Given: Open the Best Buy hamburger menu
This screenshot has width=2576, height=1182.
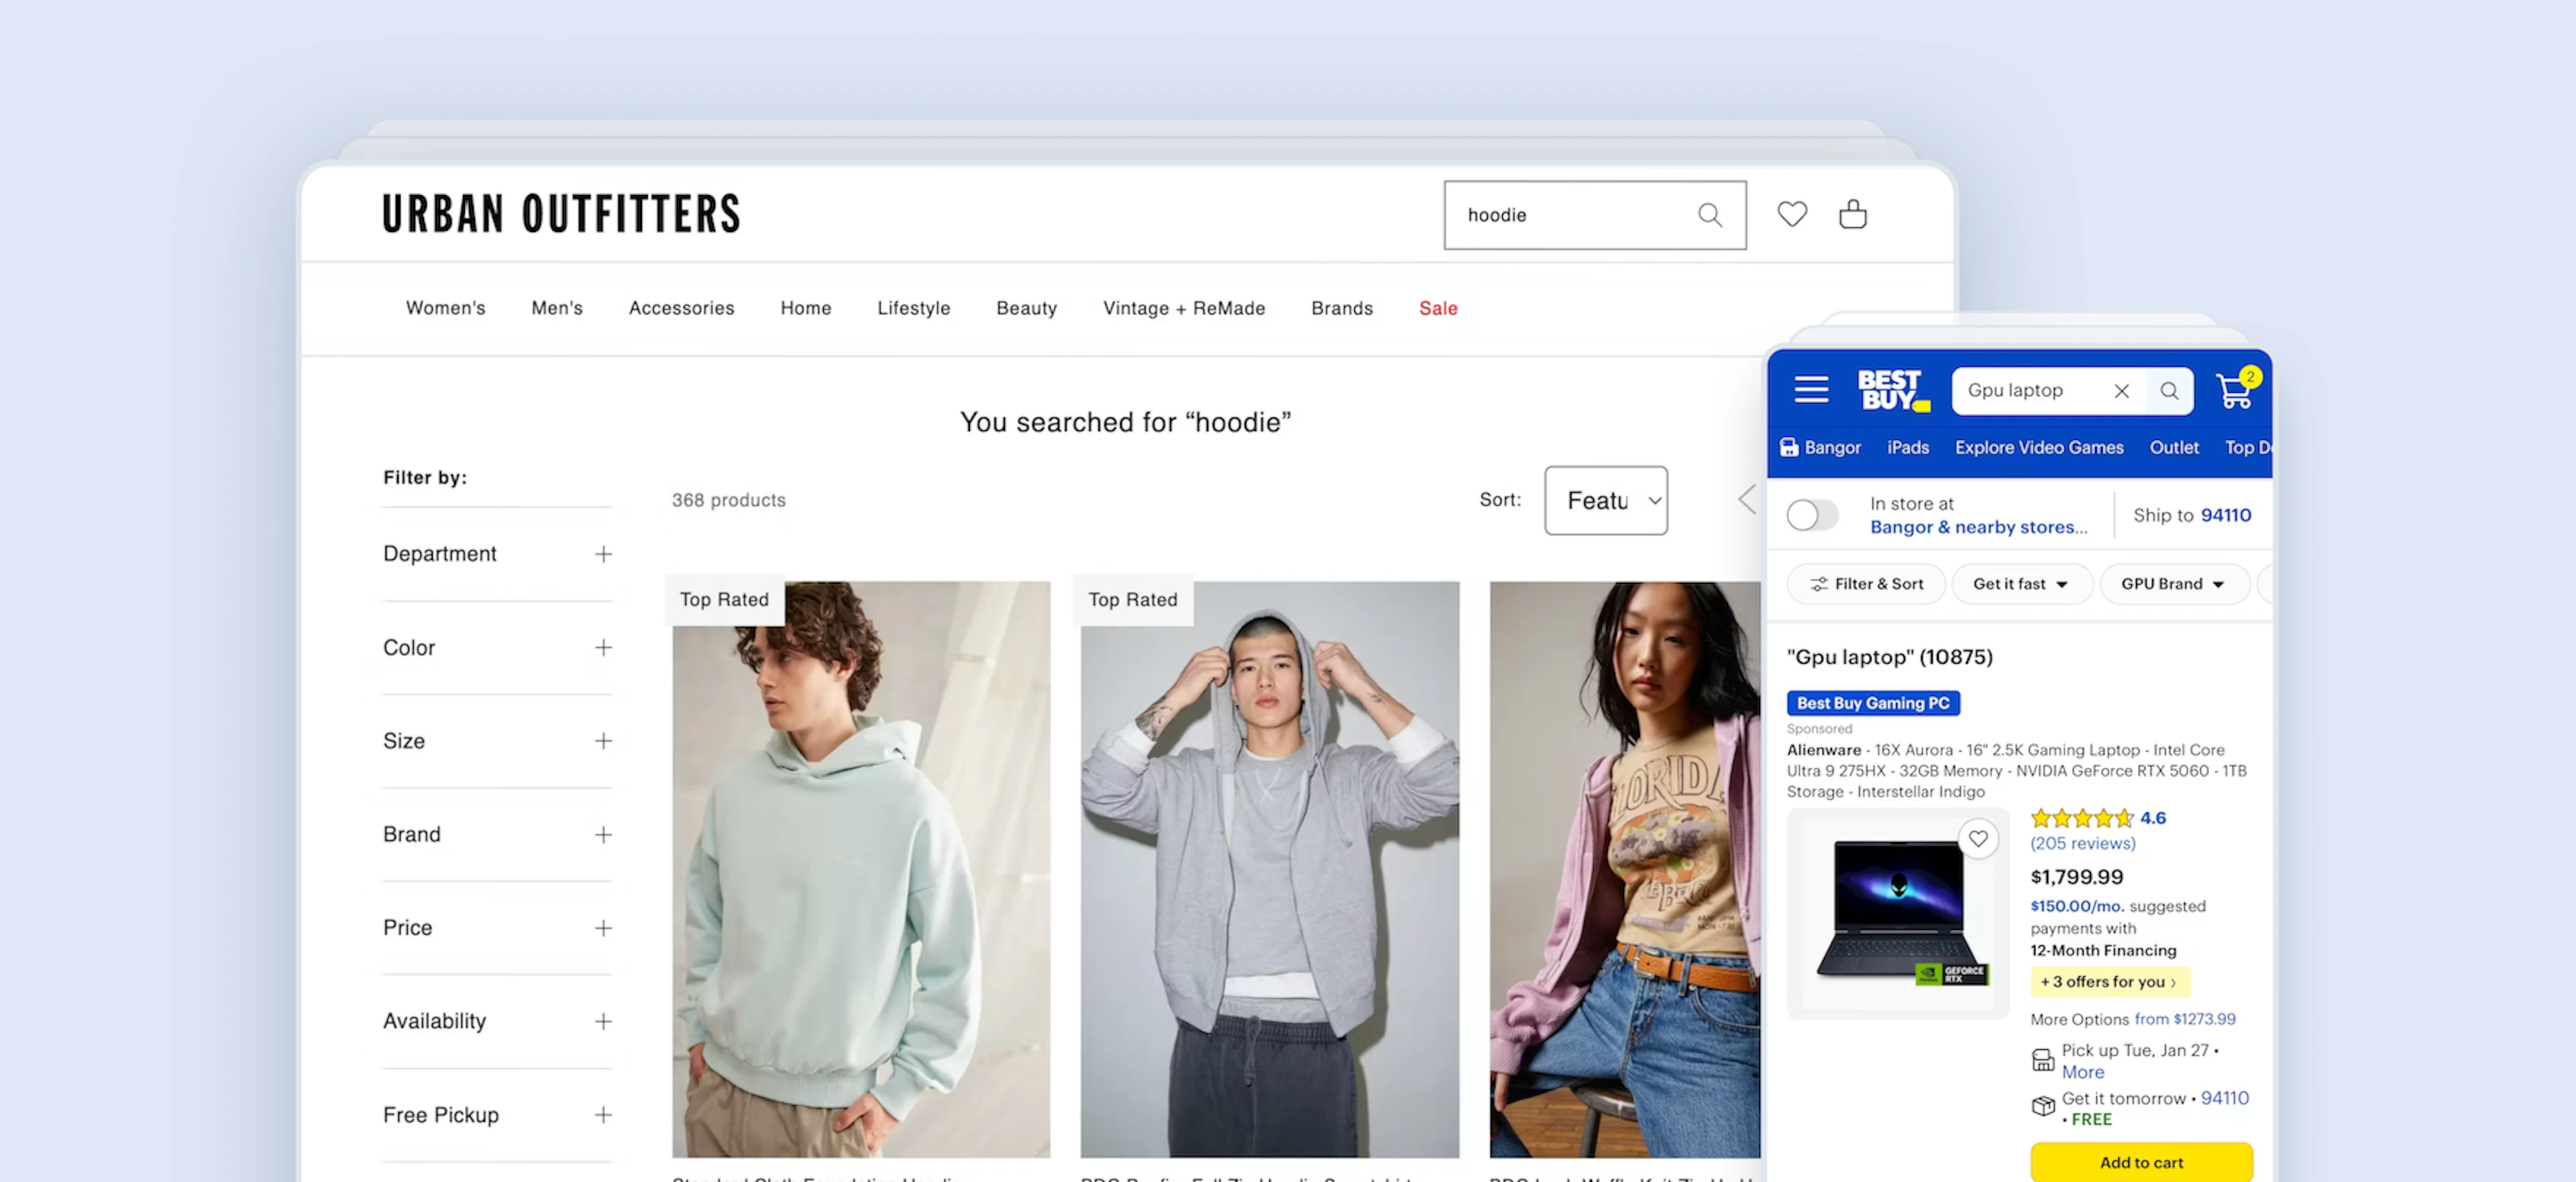Looking at the screenshot, I should click(1810, 390).
